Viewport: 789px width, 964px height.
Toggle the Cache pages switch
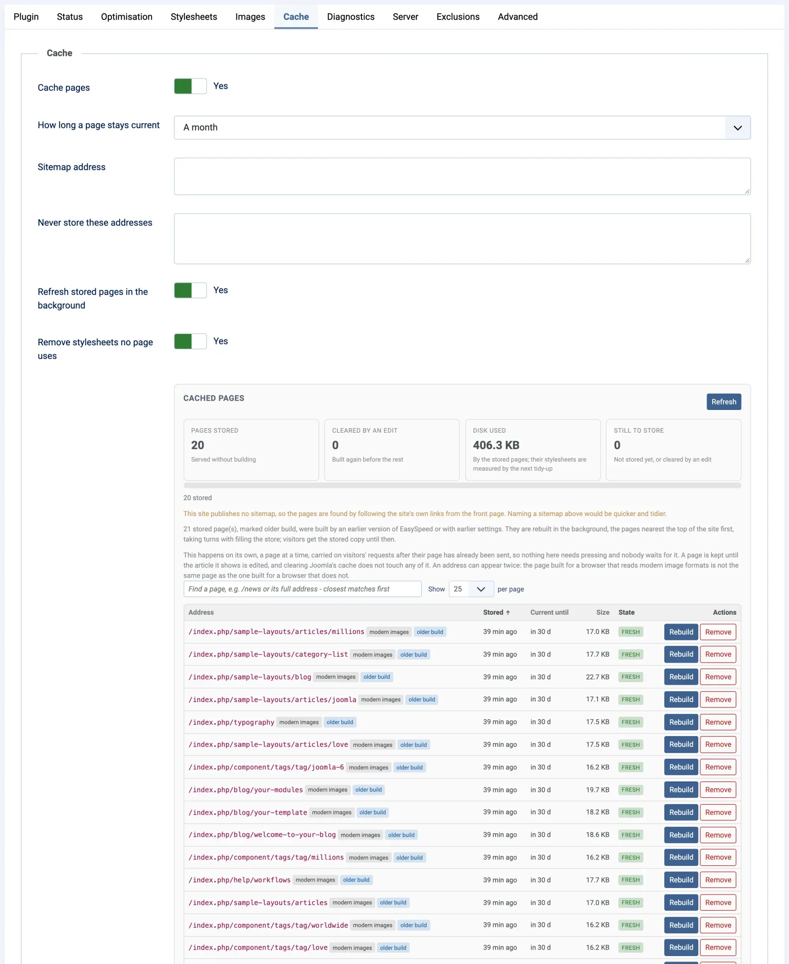(190, 86)
